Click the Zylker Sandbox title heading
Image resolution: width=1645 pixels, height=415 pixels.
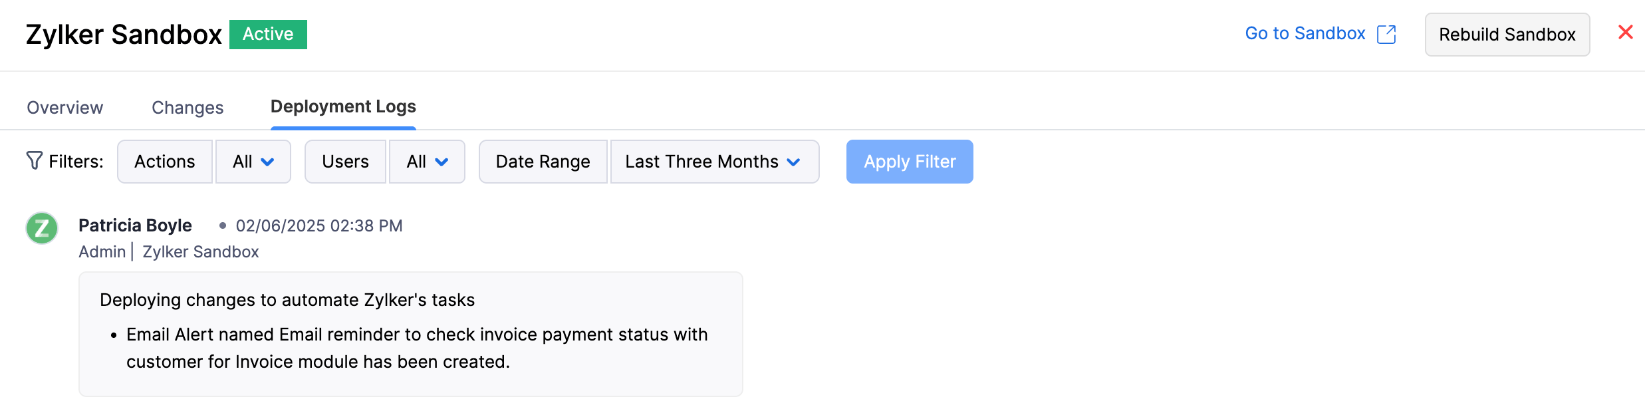tap(124, 33)
